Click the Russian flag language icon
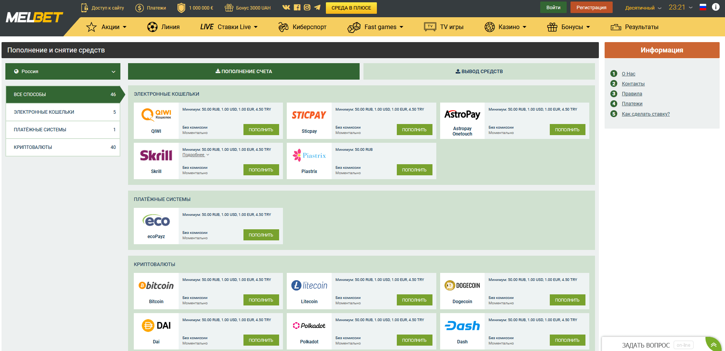Viewport: 725px width, 351px height. pos(703,7)
